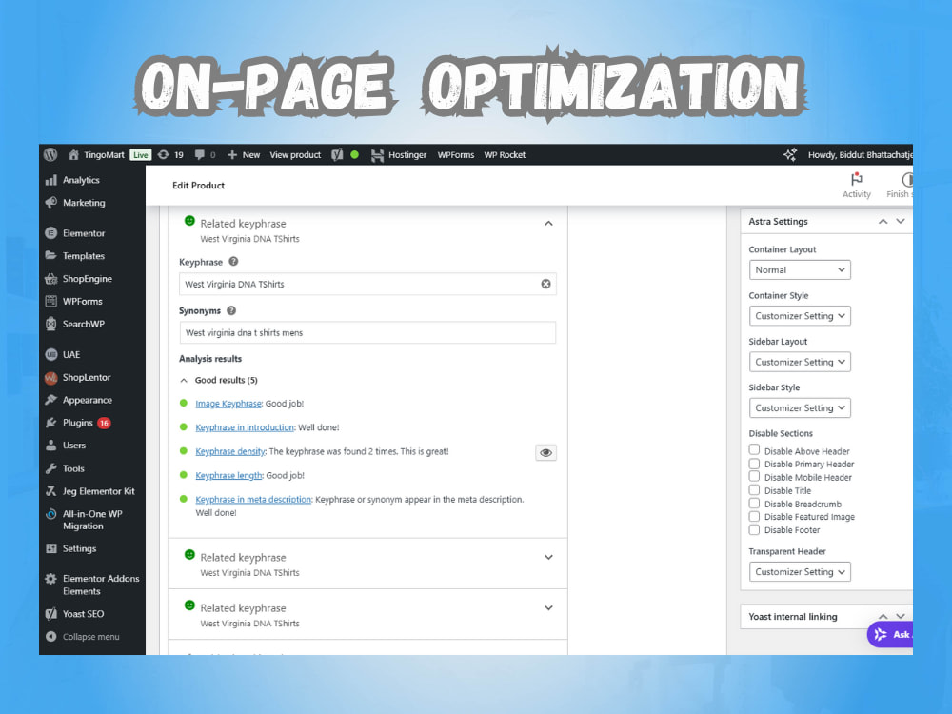Open Keyphrase in meta description link

coord(253,500)
